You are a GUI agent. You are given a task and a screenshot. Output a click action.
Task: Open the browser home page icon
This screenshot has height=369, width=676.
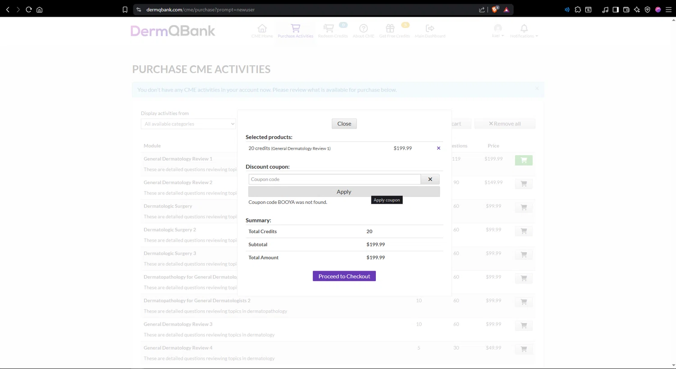pos(40,9)
